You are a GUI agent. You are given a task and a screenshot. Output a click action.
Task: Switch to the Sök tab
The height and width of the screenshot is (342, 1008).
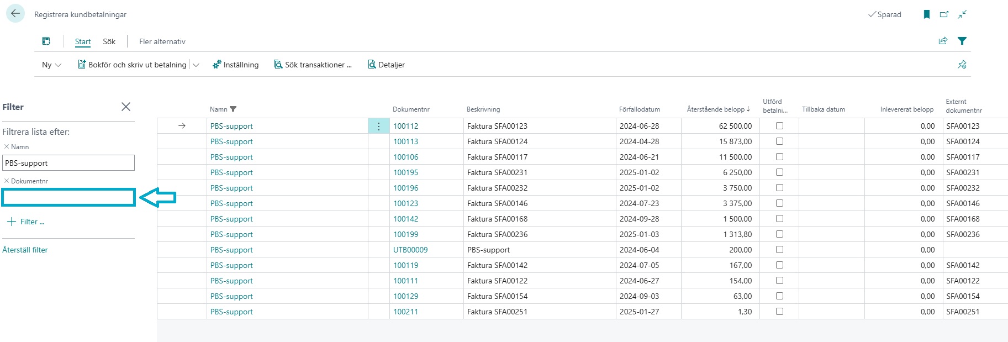(x=109, y=41)
